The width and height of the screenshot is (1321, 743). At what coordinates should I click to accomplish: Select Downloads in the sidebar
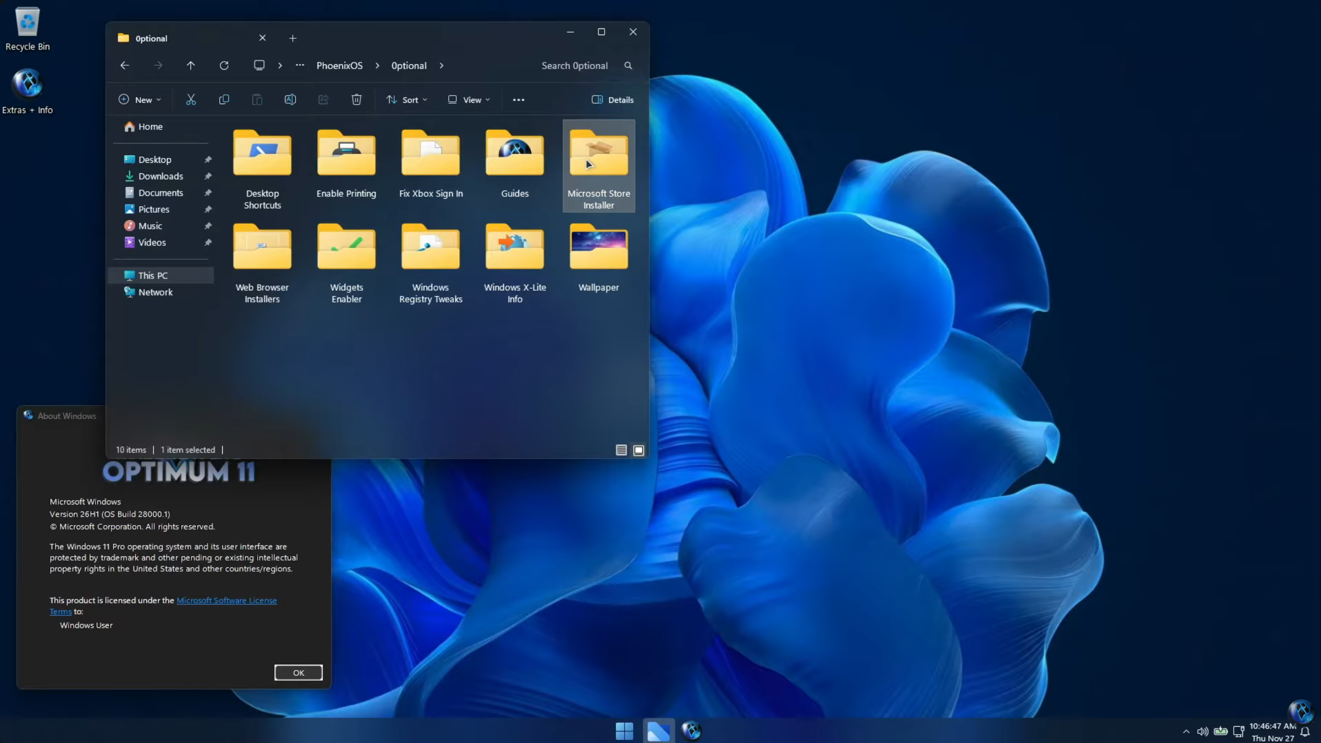point(161,176)
